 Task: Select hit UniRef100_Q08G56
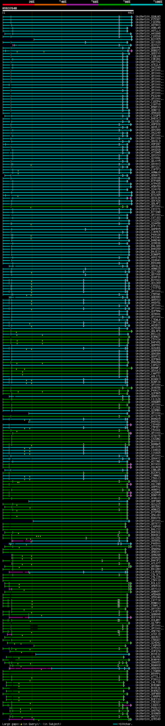click(148, 388)
